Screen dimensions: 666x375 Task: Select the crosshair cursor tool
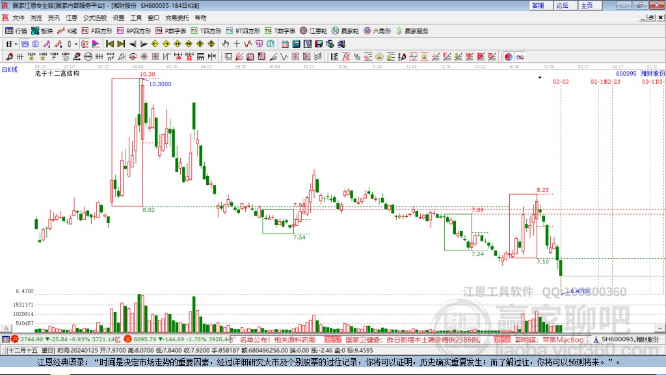click(237, 44)
